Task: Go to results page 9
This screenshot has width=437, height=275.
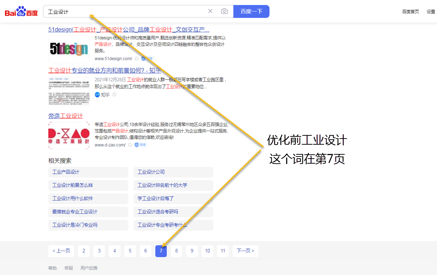Action: [192, 251]
